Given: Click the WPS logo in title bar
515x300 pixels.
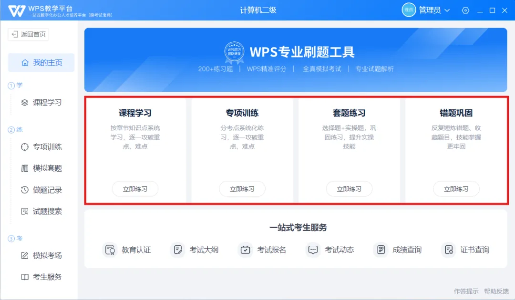Looking at the screenshot, I should point(16,10).
